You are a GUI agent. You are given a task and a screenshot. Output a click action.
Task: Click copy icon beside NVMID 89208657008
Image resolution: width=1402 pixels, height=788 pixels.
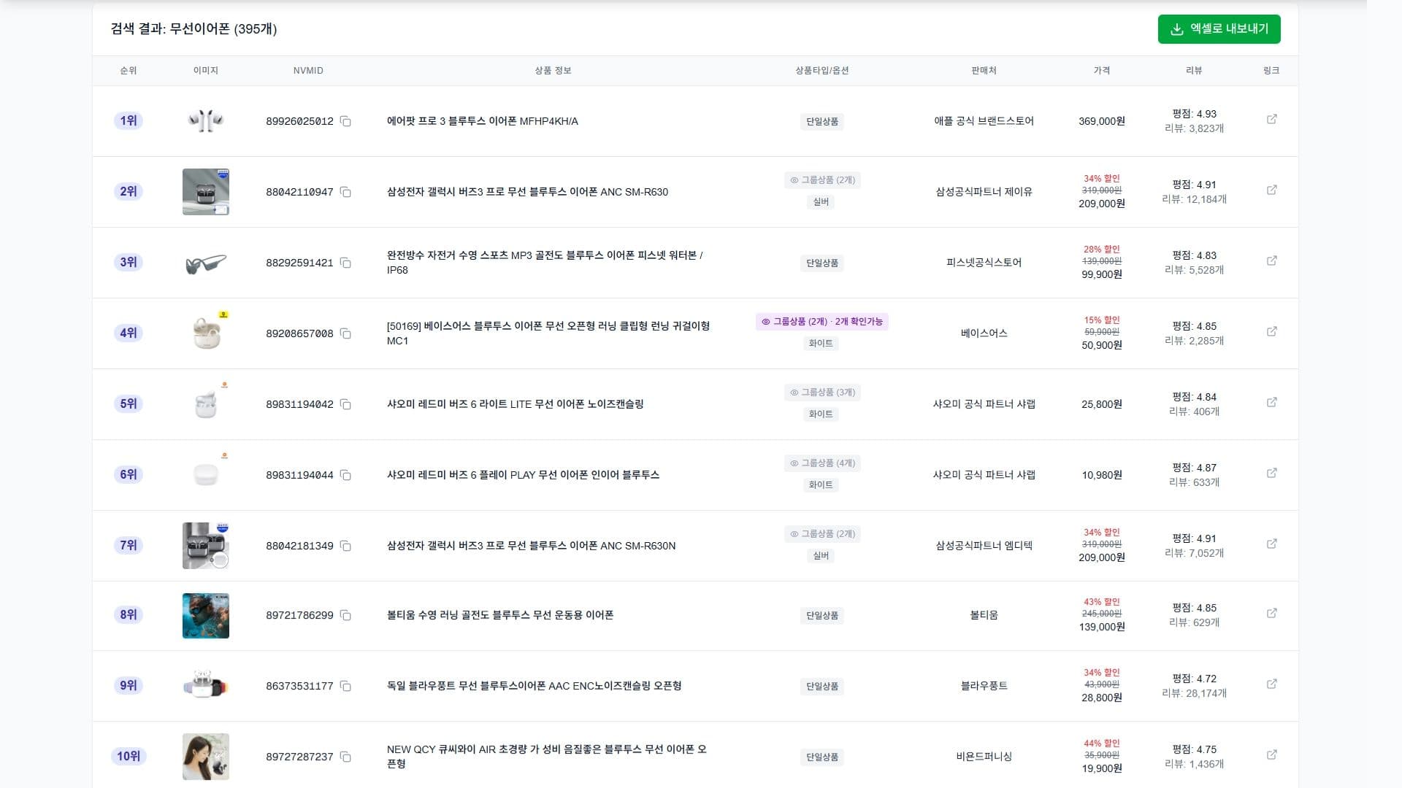[345, 333]
